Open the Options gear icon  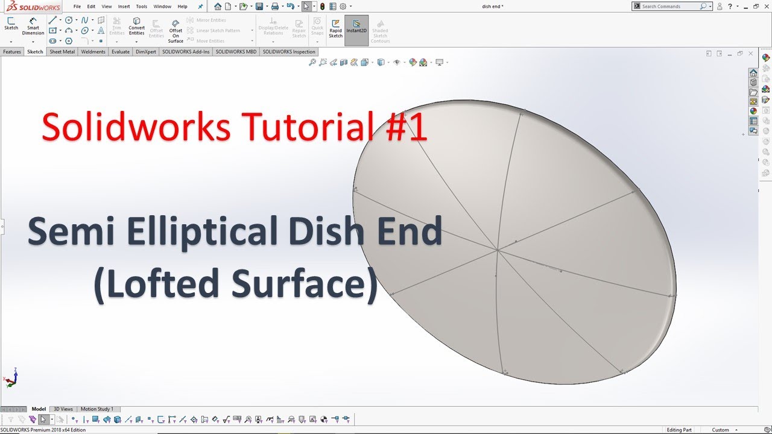point(343,7)
